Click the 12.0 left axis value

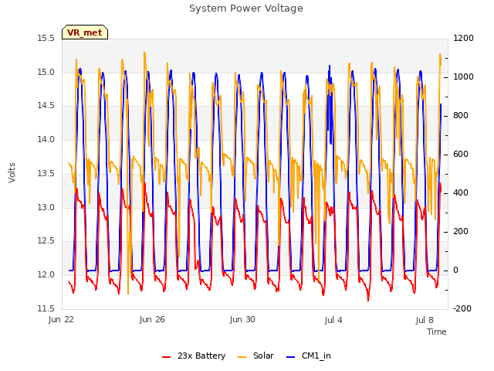46,275
